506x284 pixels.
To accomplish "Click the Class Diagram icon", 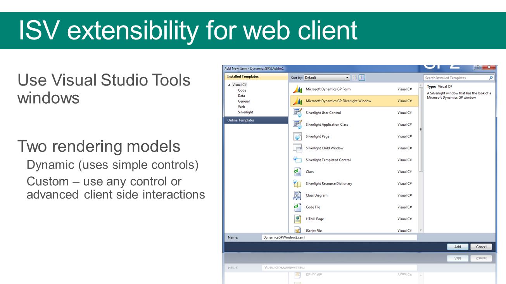I will click(297, 195).
